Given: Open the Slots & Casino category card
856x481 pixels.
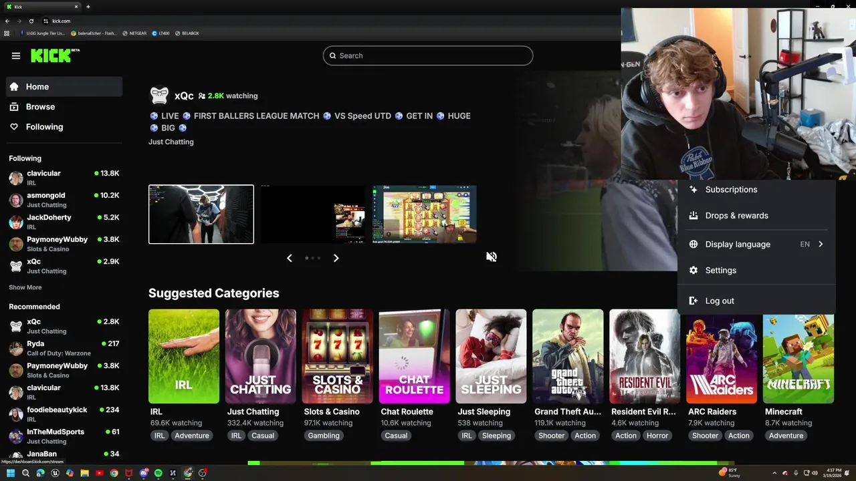Looking at the screenshot, I should pyautogui.click(x=337, y=356).
